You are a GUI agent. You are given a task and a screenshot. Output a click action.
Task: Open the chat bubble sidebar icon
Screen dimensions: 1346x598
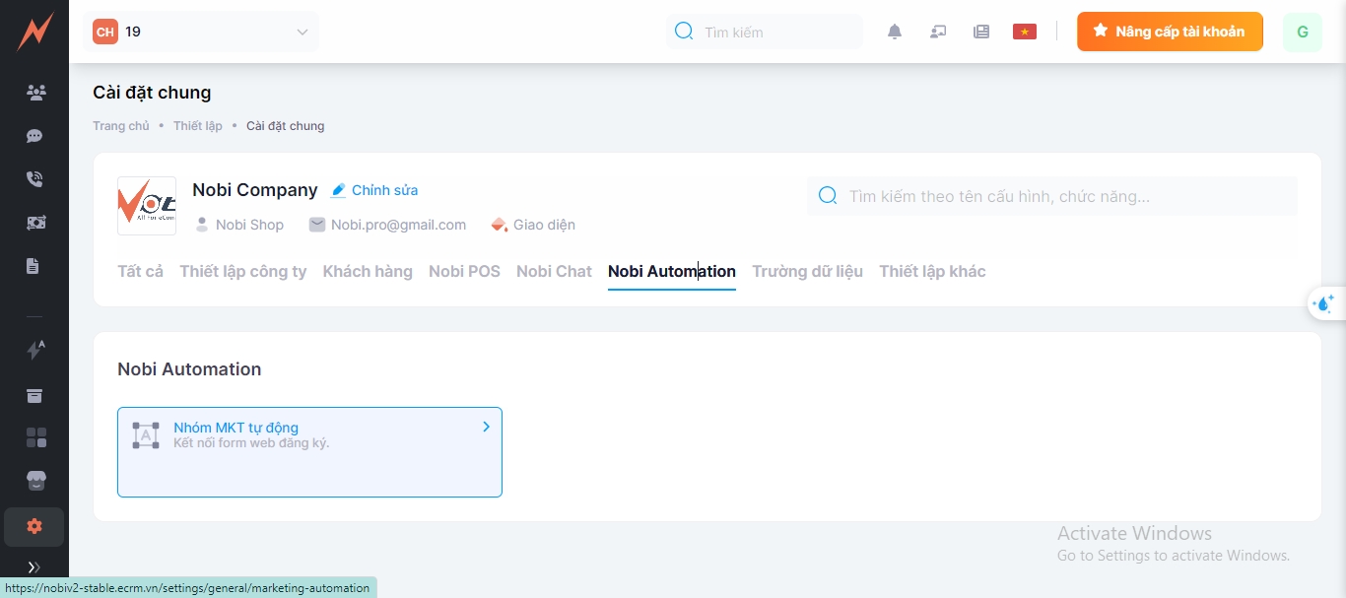34,136
